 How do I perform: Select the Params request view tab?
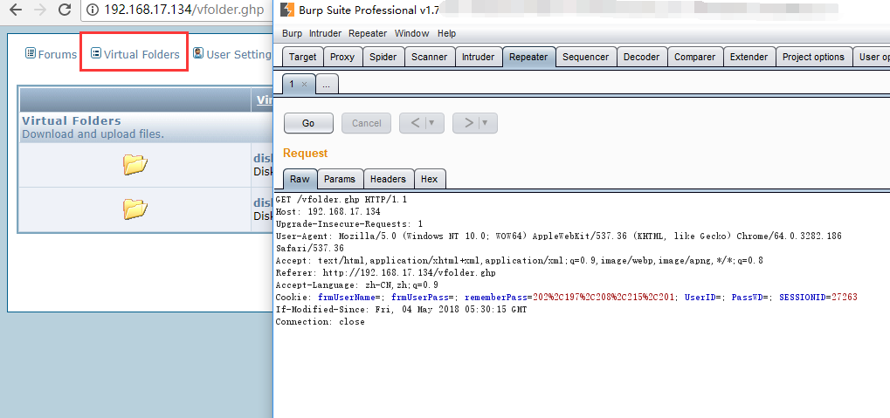tap(340, 179)
